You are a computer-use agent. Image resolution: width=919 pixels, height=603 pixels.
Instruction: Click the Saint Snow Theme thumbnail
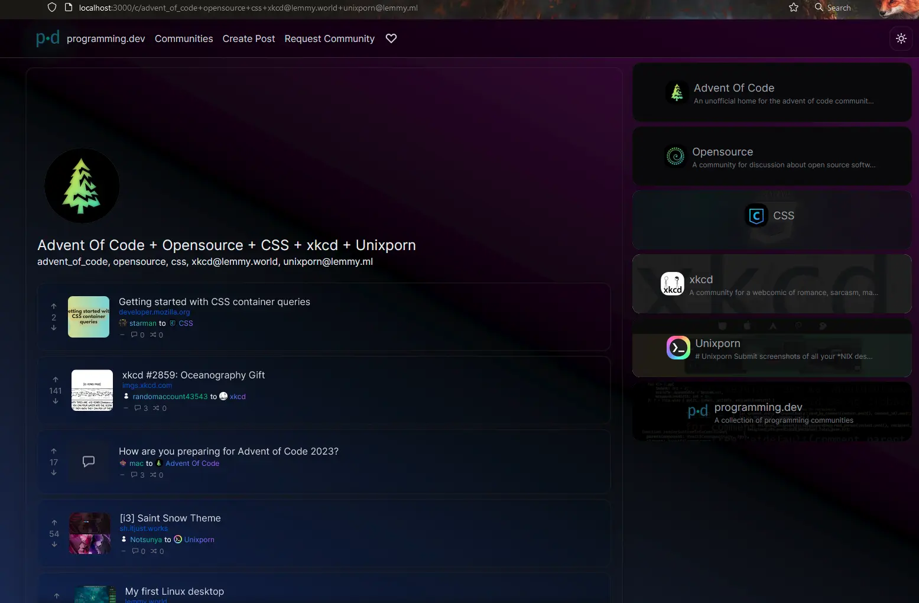coord(90,533)
